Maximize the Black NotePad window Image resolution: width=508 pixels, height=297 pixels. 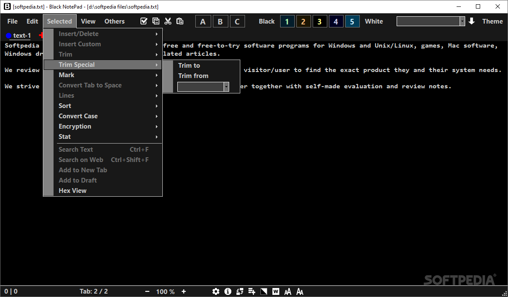pos(478,6)
